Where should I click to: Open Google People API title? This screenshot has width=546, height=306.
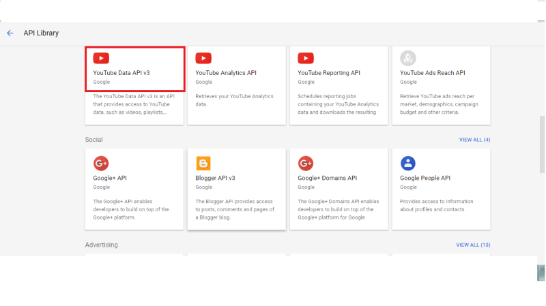pos(425,178)
